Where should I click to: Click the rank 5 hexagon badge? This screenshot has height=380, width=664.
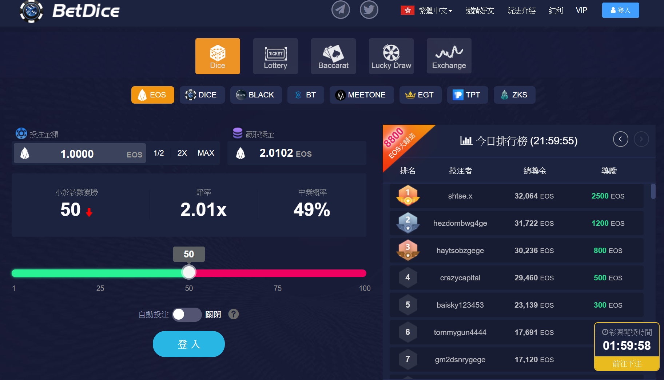tap(408, 305)
